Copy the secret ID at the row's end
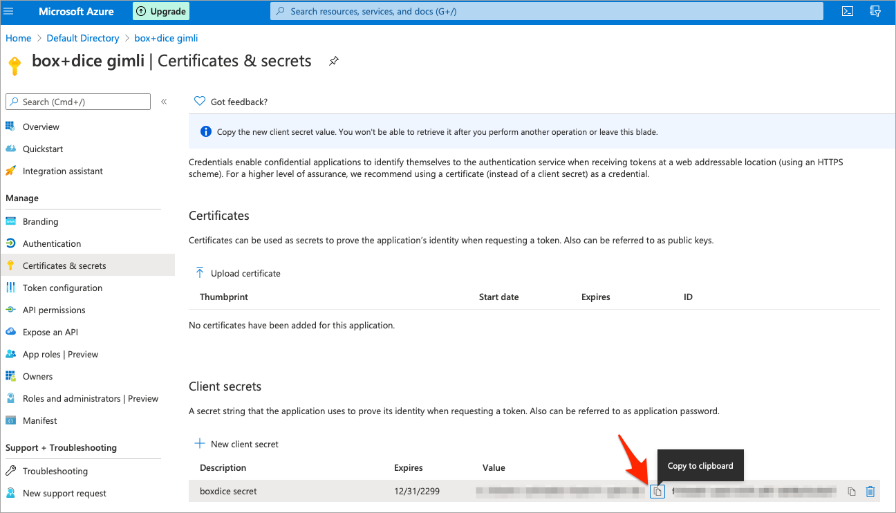Screen dimensions: 896x513 852,492
